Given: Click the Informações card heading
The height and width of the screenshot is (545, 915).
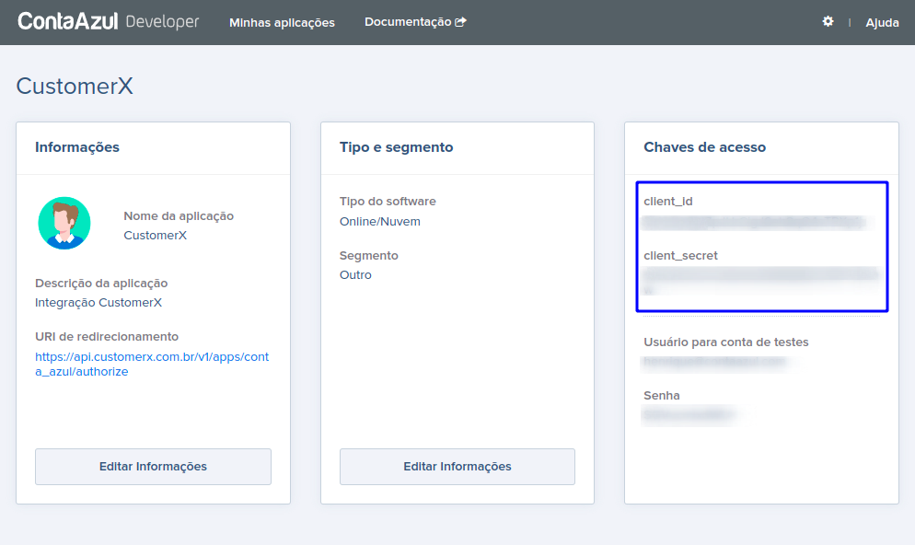Looking at the screenshot, I should coord(77,147).
